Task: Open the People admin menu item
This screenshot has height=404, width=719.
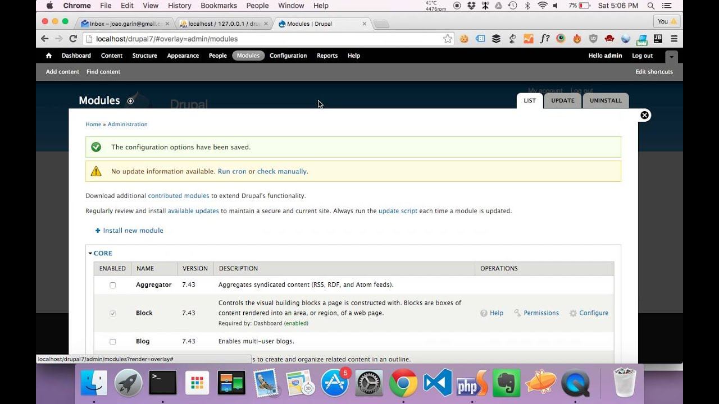Action: point(218,56)
